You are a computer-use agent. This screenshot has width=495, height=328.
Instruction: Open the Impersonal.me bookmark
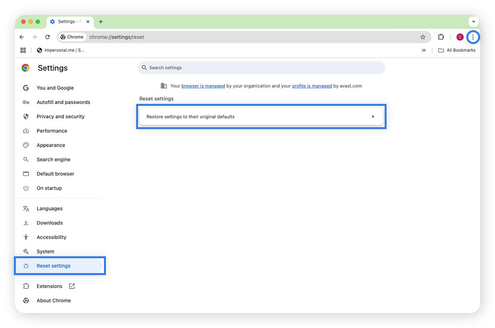coord(60,50)
